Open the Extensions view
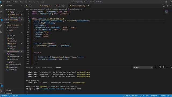172x97 pixels. pyautogui.click(x=1, y=32)
